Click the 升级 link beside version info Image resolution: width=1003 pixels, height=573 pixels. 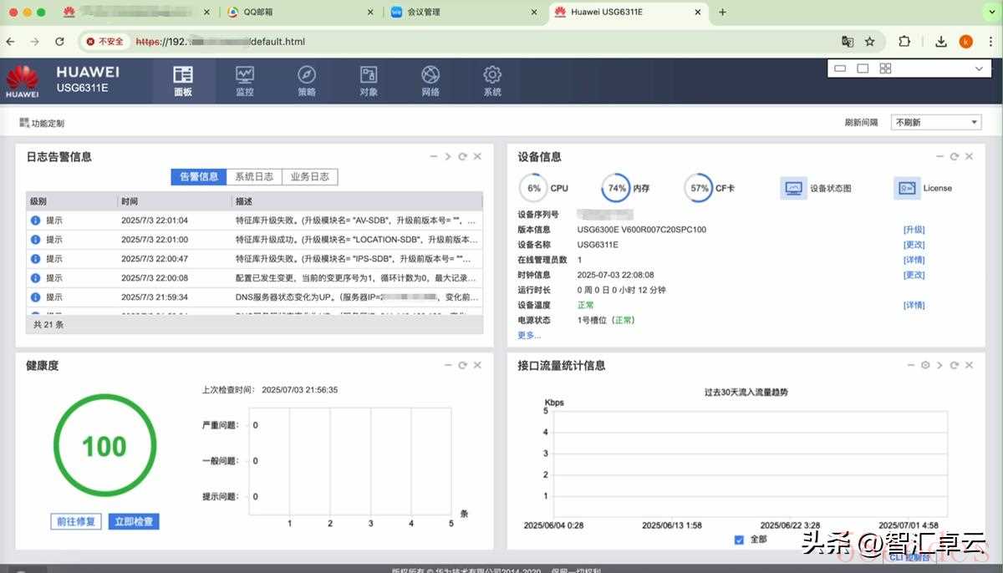[914, 230]
